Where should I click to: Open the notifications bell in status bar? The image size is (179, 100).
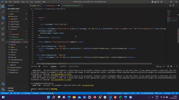click(x=176, y=93)
